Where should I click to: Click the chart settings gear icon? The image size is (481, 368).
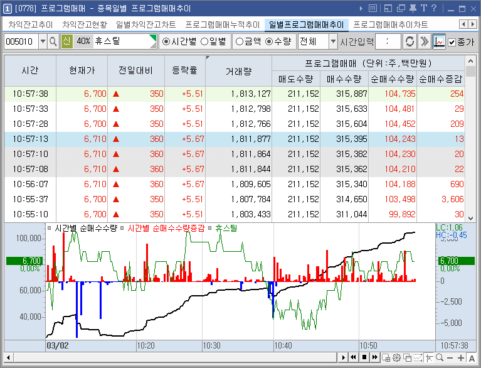click(396, 357)
